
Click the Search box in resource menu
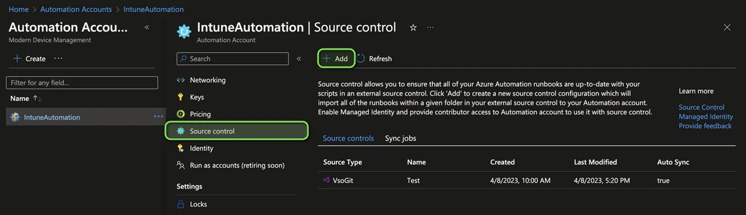[x=233, y=59]
